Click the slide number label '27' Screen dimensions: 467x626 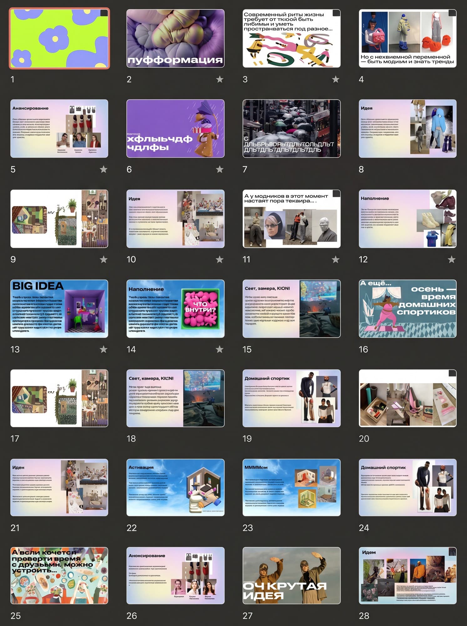coord(248,616)
